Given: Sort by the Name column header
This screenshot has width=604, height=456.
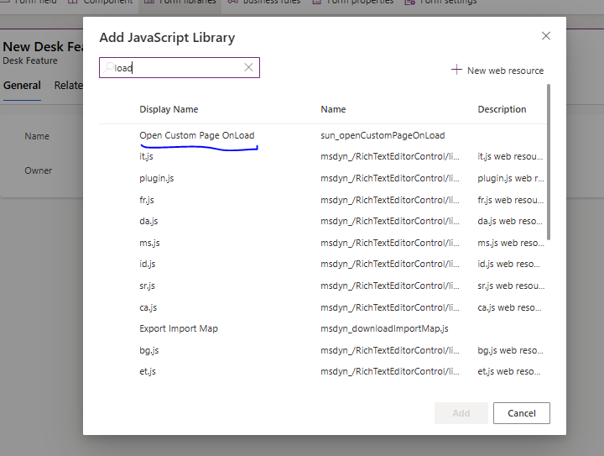Looking at the screenshot, I should click(333, 109).
